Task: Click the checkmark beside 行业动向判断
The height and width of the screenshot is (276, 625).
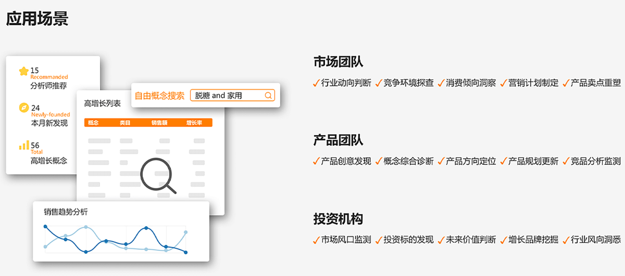Action: (x=316, y=83)
